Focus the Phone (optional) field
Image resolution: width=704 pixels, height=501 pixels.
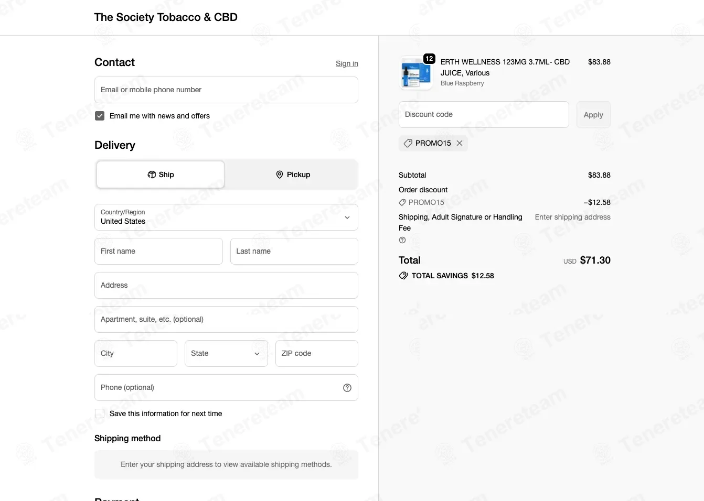click(x=226, y=388)
